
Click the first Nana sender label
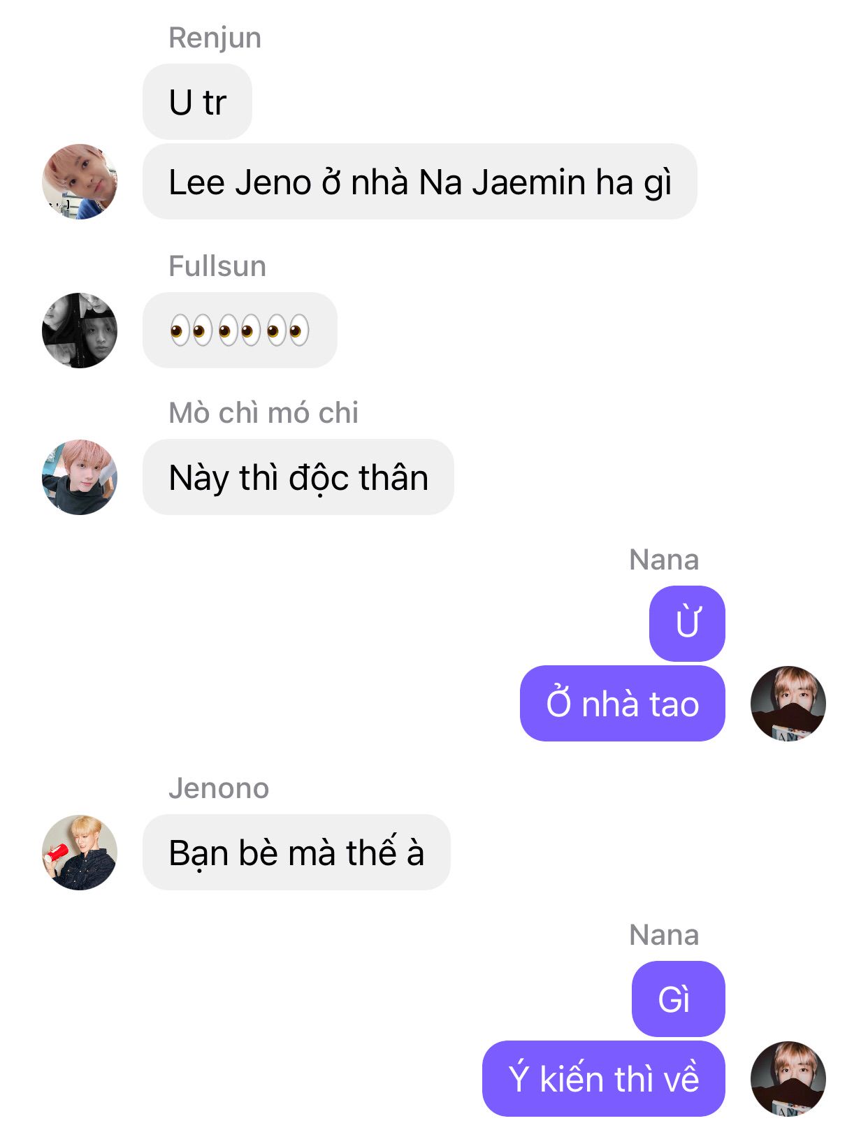664,560
